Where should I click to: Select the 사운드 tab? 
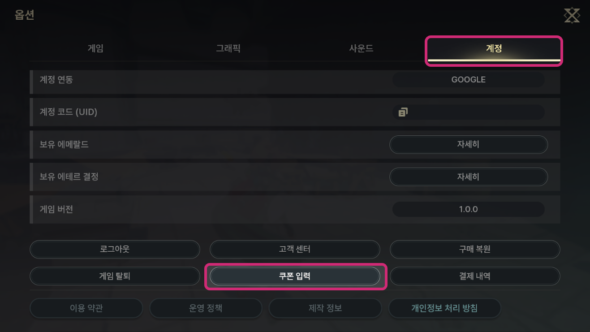[361, 48]
